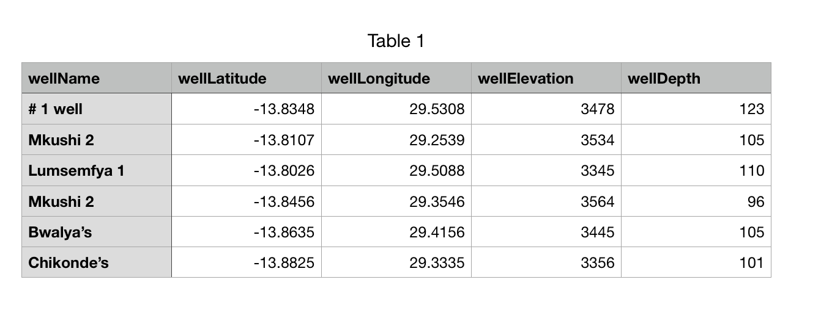The height and width of the screenshot is (310, 821).
Task: Click depth cell showing 123
Action: click(x=696, y=109)
